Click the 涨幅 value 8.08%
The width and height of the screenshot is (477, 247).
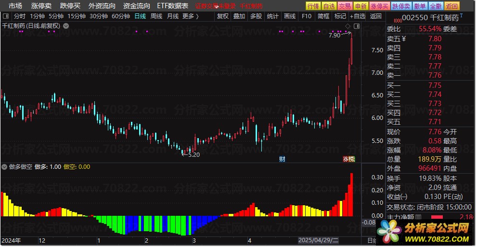pyautogui.click(x=432, y=150)
